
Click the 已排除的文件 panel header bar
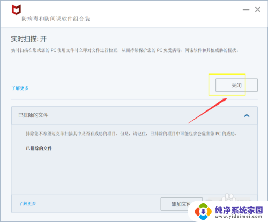pyautogui.click(x=135, y=115)
